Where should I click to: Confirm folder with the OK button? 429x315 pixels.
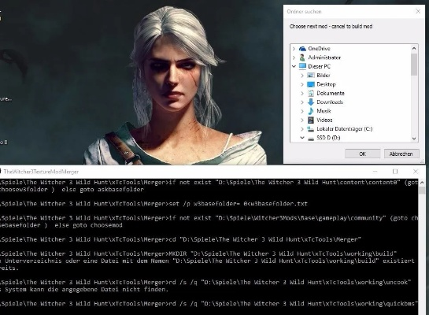click(362, 154)
